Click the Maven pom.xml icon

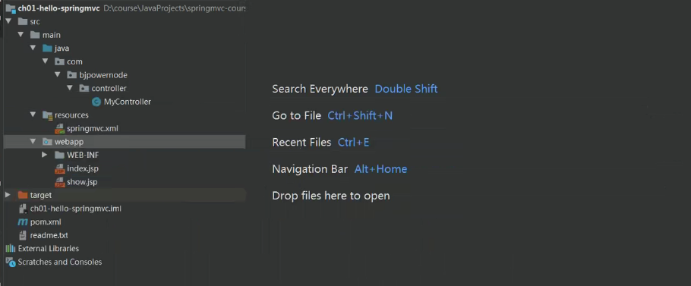pos(23,222)
